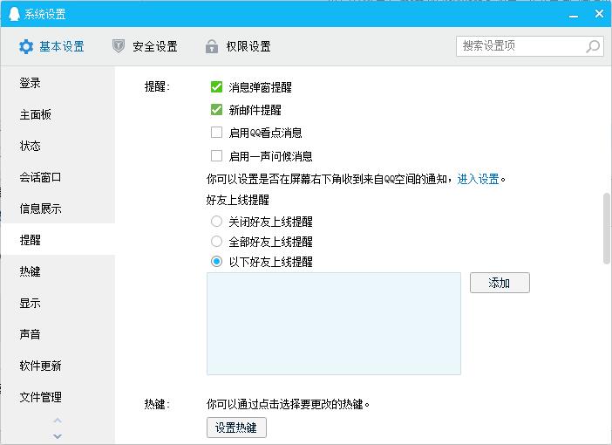The width and height of the screenshot is (612, 445).
Task: Switch to the 基本设置 tab
Action: [x=51, y=46]
